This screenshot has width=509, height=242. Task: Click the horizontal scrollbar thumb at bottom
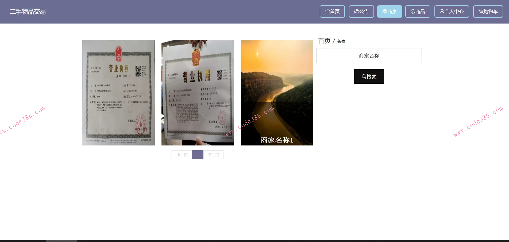point(61,241)
